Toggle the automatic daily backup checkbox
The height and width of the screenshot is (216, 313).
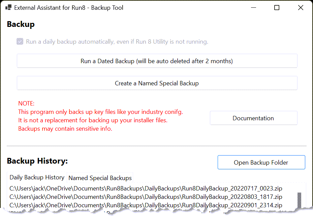pos(20,42)
